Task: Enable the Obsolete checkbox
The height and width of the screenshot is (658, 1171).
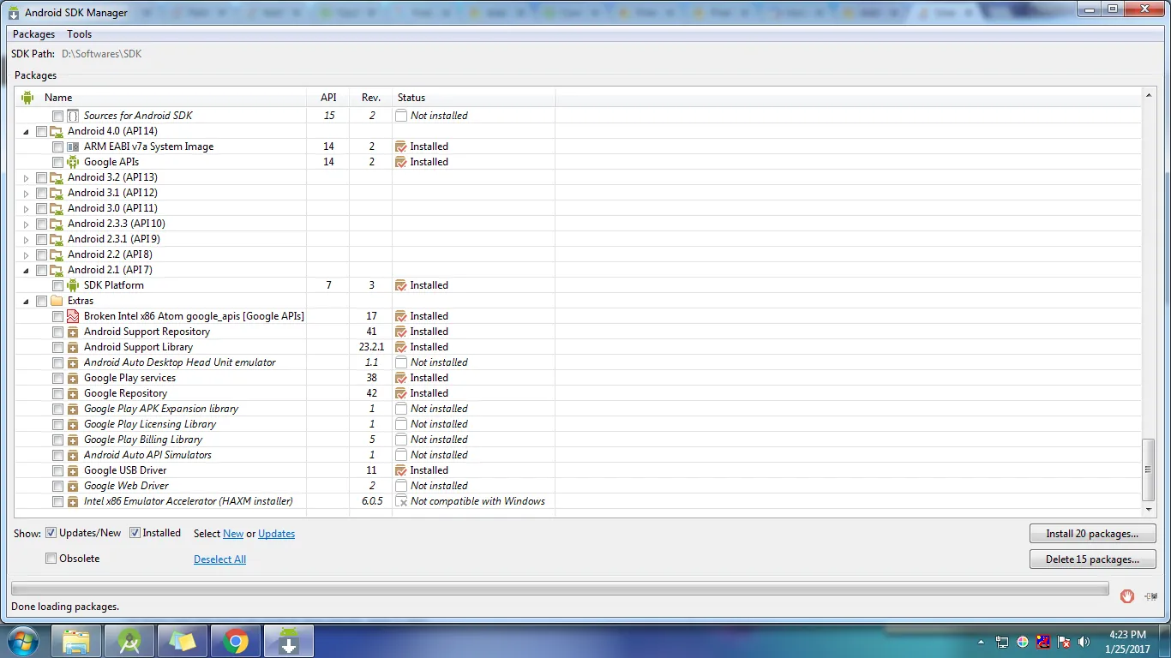Action: [x=51, y=559]
